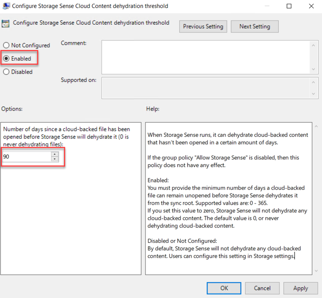Click Comment box scroll down arrow
The width and height of the screenshot is (322, 298).
click(x=313, y=69)
